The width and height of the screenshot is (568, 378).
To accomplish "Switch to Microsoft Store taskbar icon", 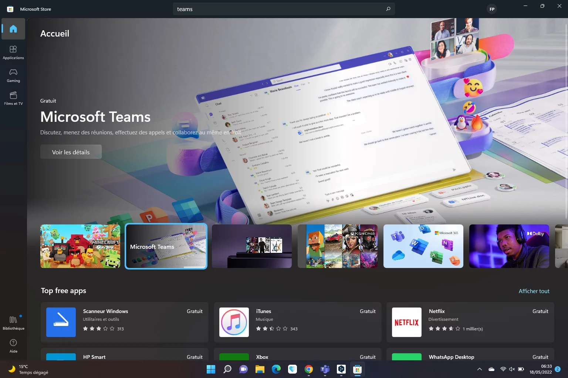I will click(x=357, y=369).
